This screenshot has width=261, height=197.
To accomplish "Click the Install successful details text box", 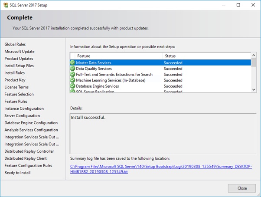I will point(163,134).
